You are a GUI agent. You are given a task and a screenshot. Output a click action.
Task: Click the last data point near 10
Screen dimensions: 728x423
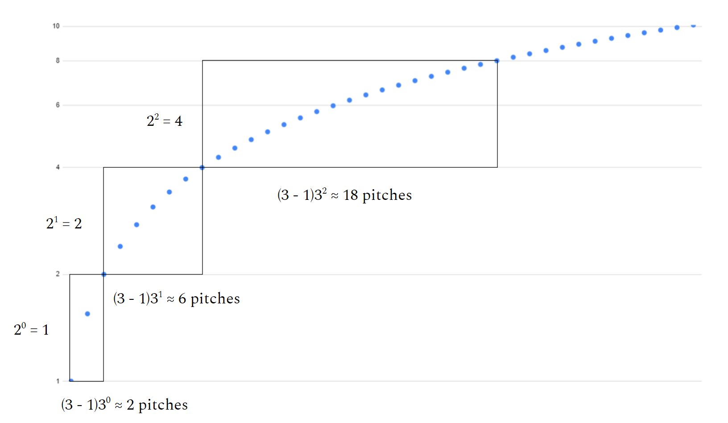coord(693,25)
